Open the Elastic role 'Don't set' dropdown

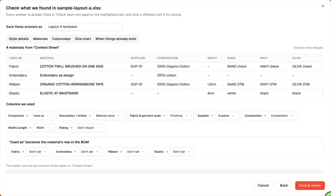point(182,152)
